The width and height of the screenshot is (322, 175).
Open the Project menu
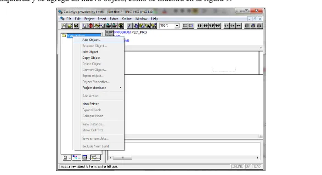89,19
